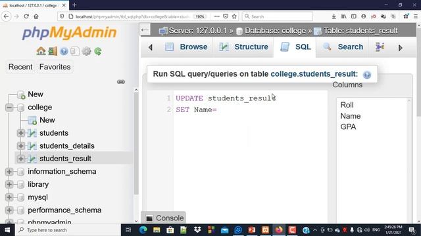The height and width of the screenshot is (236, 421).
Task: Click the Table: students_result breadcrumb link
Action: [360, 31]
